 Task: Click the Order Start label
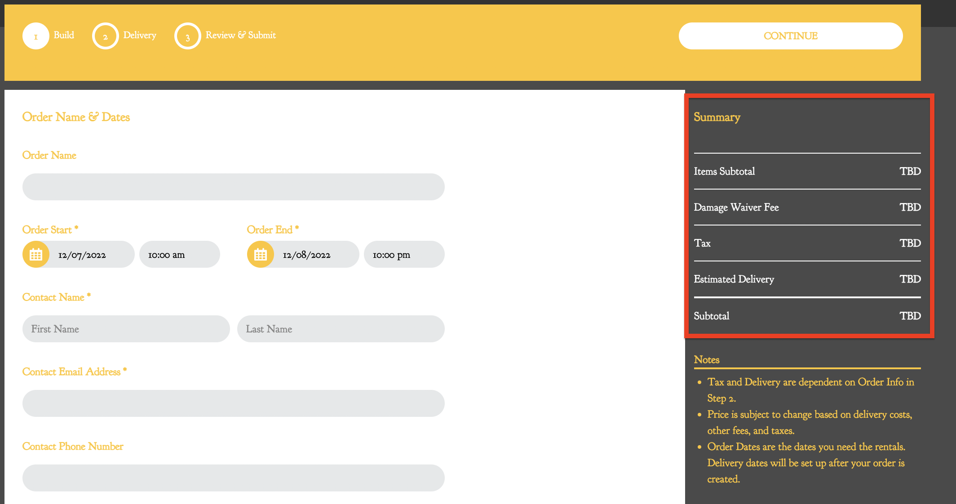click(50, 230)
